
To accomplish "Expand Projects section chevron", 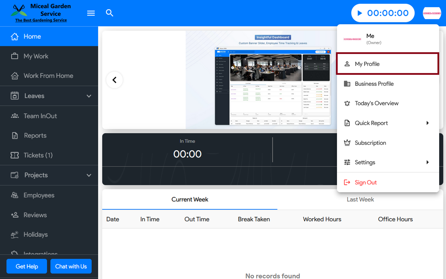I will point(89,175).
